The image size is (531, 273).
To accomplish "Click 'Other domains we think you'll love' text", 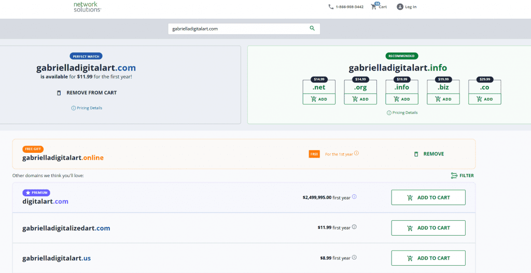I will point(48,176).
